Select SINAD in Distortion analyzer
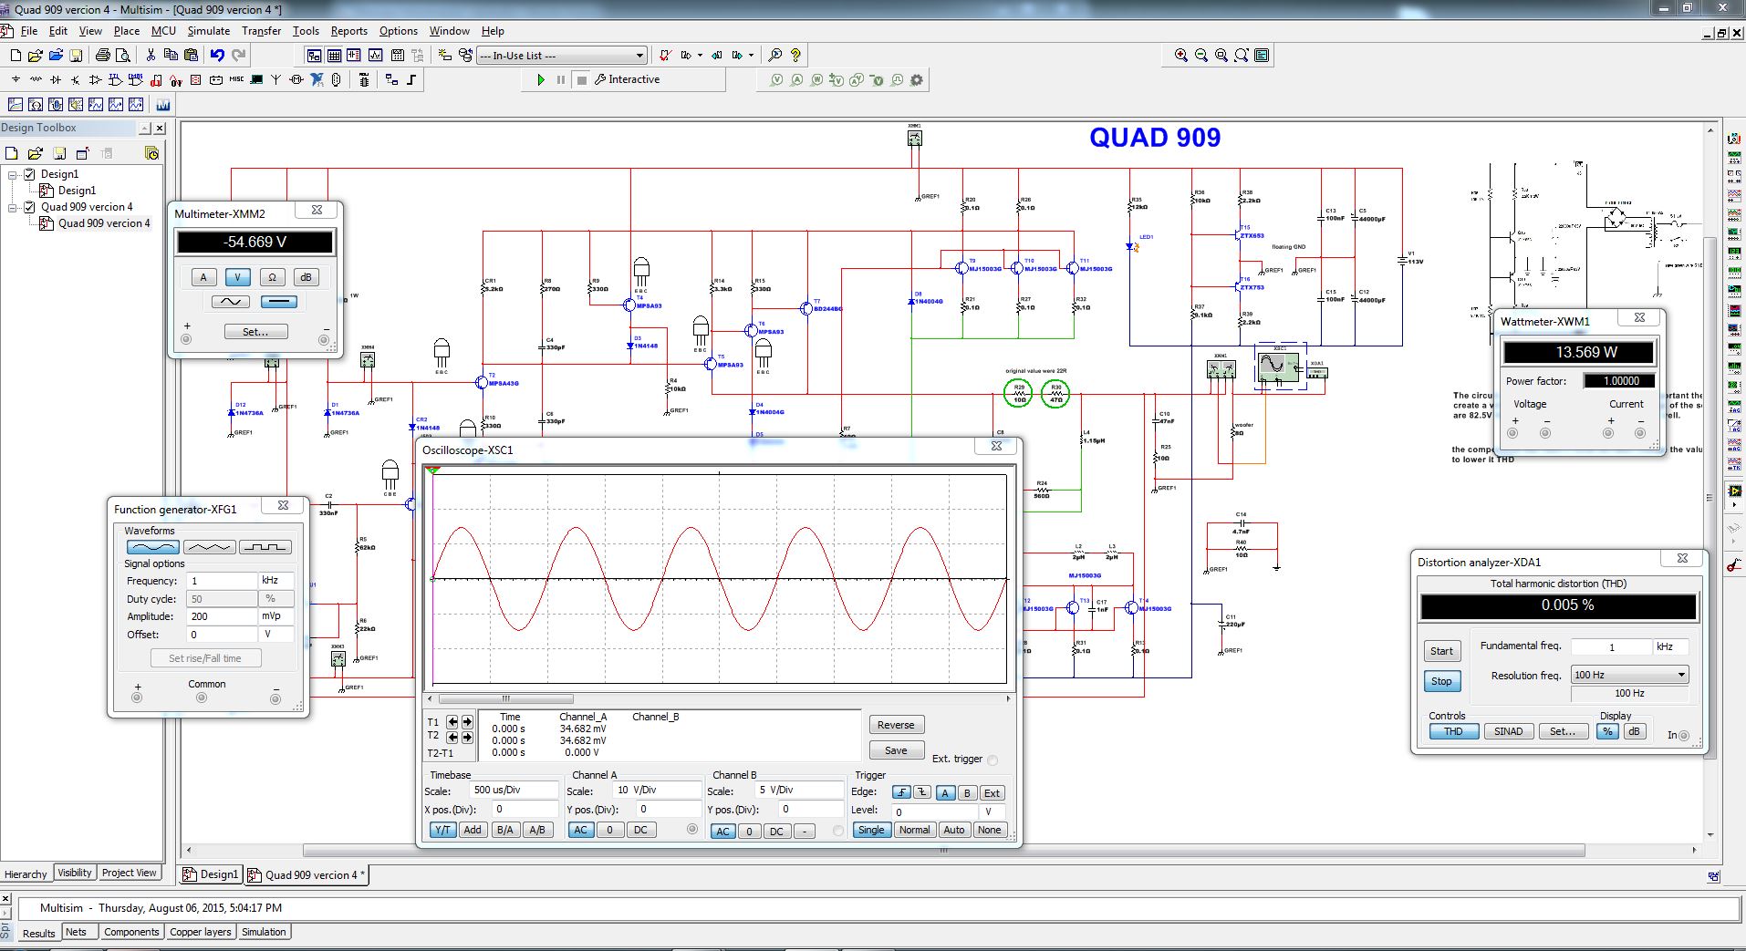Image resolution: width=1746 pixels, height=951 pixels. coord(1508,731)
